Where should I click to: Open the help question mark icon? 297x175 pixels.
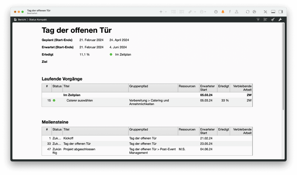[216, 12]
